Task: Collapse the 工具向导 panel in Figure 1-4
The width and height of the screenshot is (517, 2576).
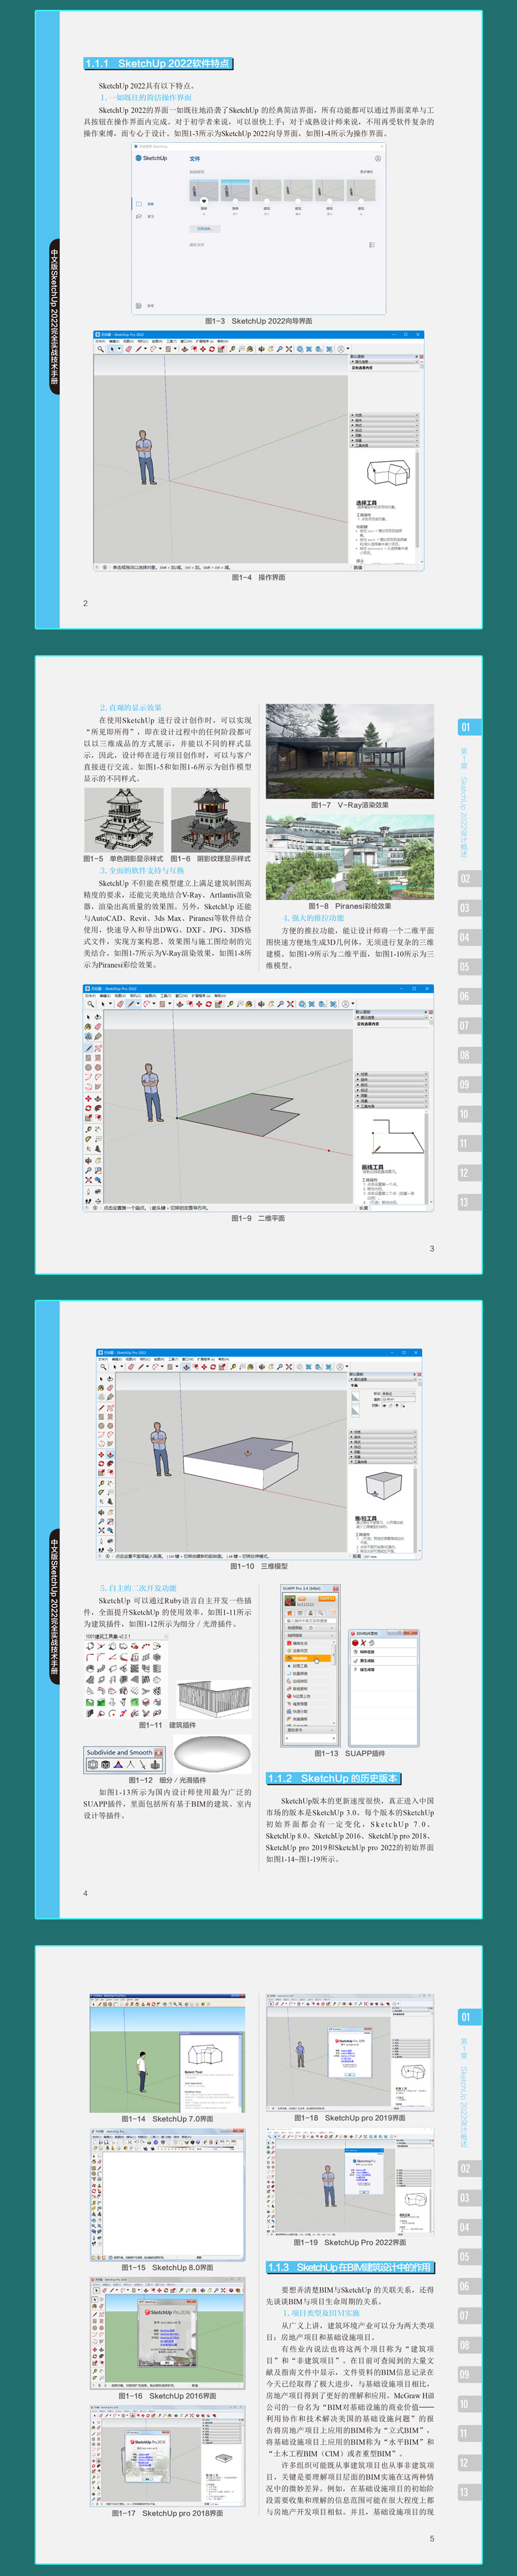Action: click(x=384, y=446)
